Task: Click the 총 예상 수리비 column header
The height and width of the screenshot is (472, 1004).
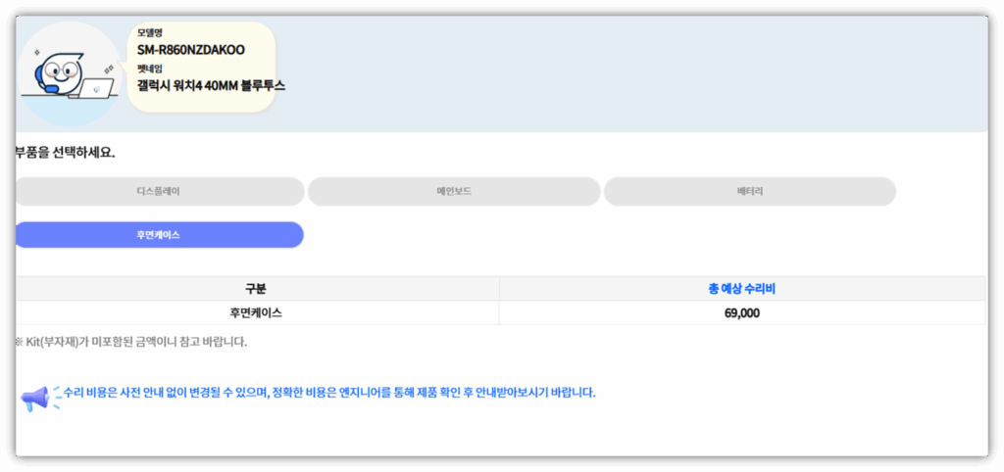Action: pyautogui.click(x=742, y=289)
